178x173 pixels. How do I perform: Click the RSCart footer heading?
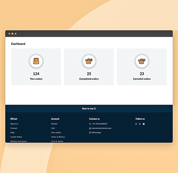click(x=14, y=119)
